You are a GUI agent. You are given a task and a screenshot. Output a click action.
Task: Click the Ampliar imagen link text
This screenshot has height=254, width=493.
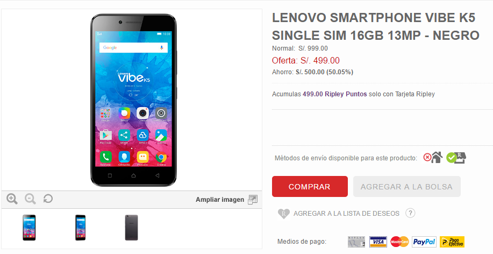coord(220,200)
